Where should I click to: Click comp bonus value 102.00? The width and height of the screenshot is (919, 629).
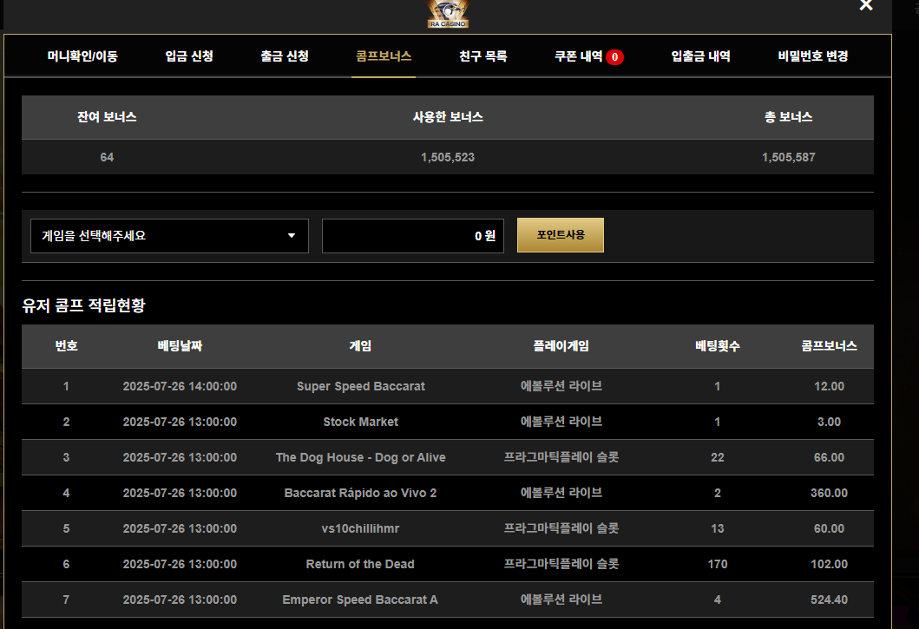pyautogui.click(x=829, y=564)
